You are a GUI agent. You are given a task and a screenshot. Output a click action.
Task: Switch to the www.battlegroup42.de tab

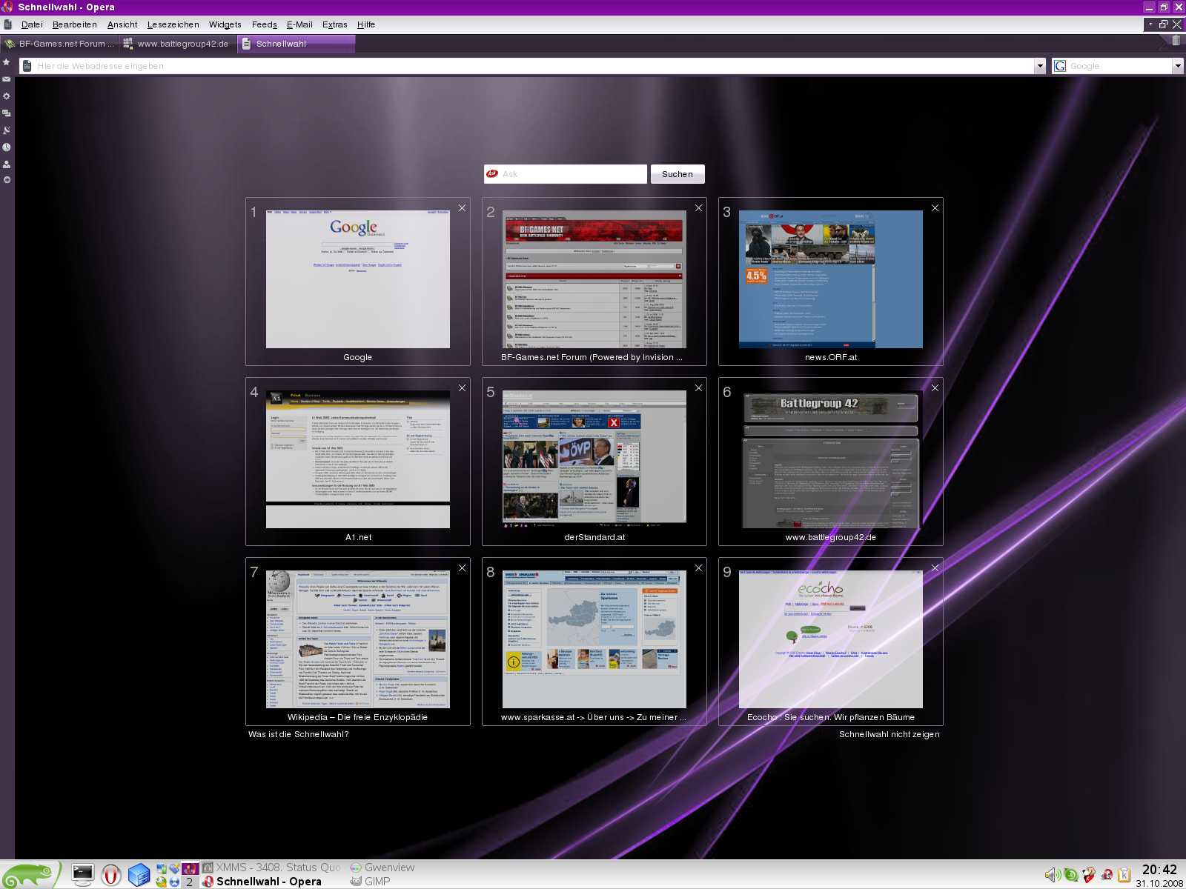pyautogui.click(x=177, y=44)
